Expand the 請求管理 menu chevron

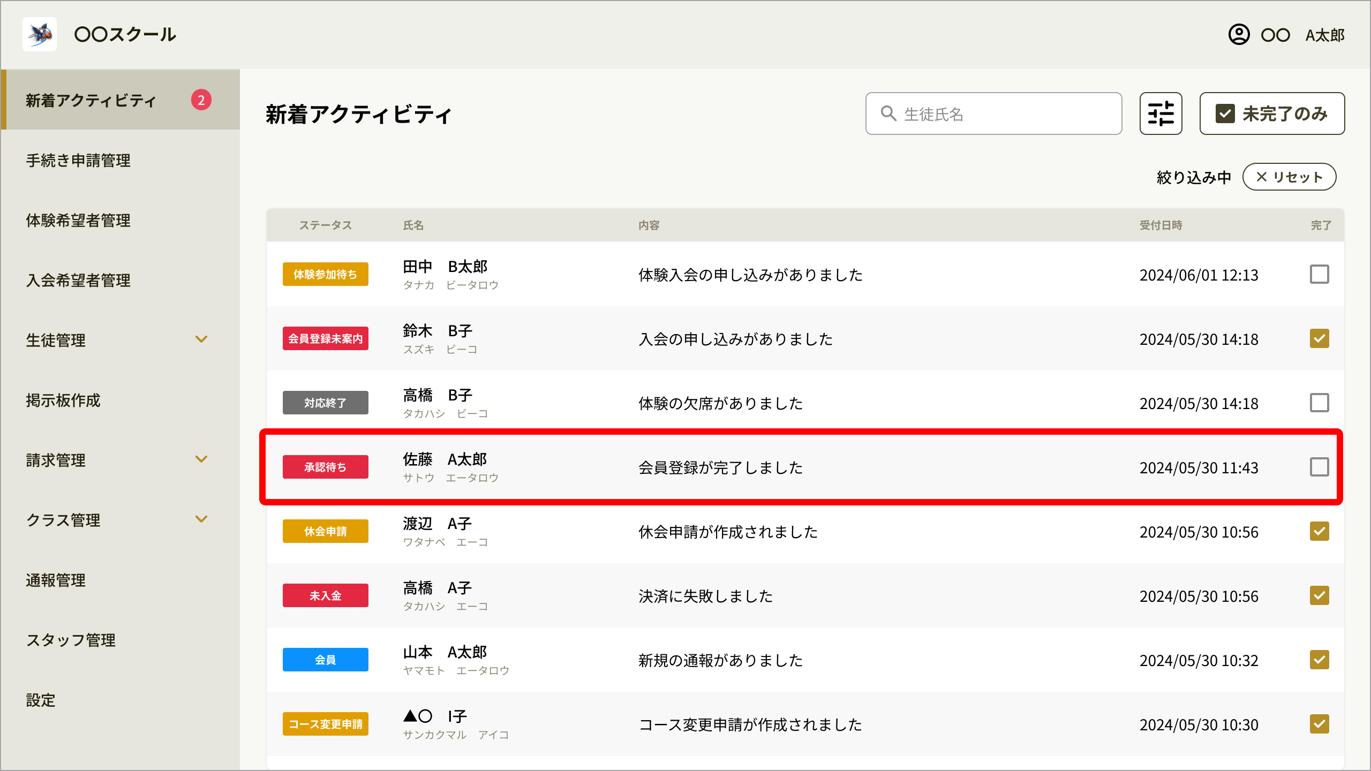[x=201, y=459]
